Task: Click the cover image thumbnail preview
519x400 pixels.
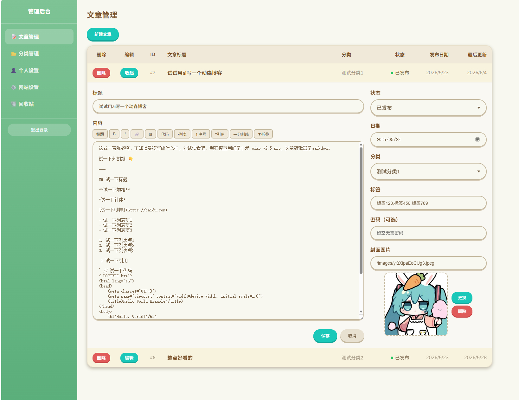Action: click(416, 304)
